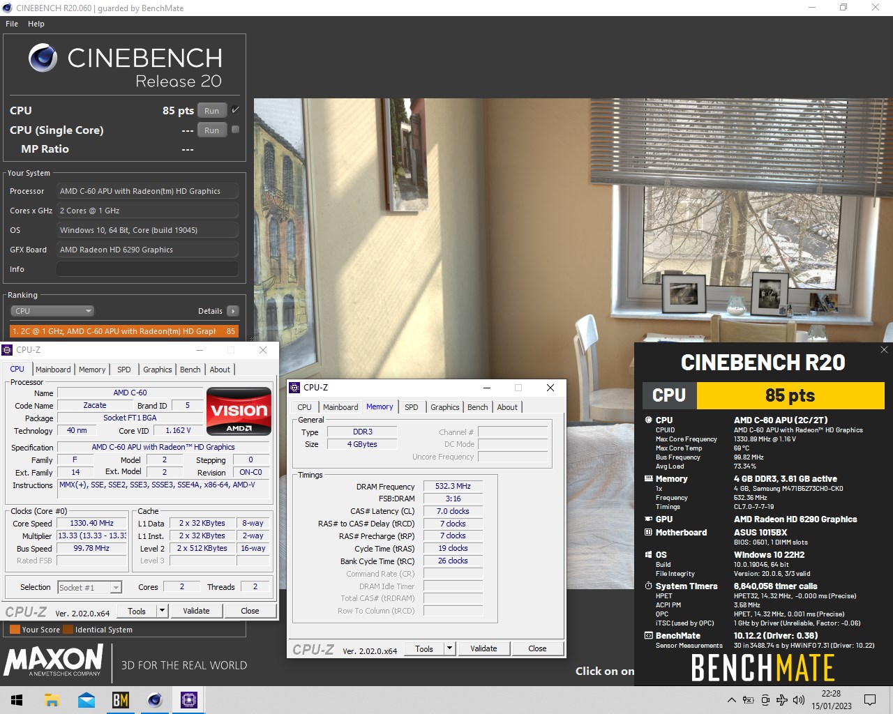Open the notifications action center
This screenshot has width=893, height=714.
(x=870, y=700)
